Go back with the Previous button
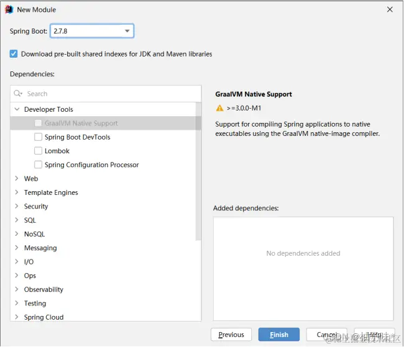Image resolution: width=404 pixels, height=347 pixels. pos(231,335)
